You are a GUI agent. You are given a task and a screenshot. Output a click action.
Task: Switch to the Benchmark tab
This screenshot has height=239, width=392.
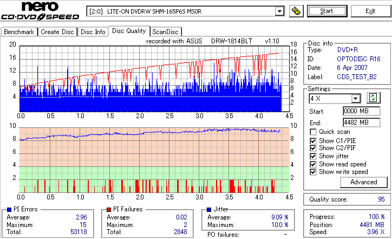pyautogui.click(x=19, y=32)
